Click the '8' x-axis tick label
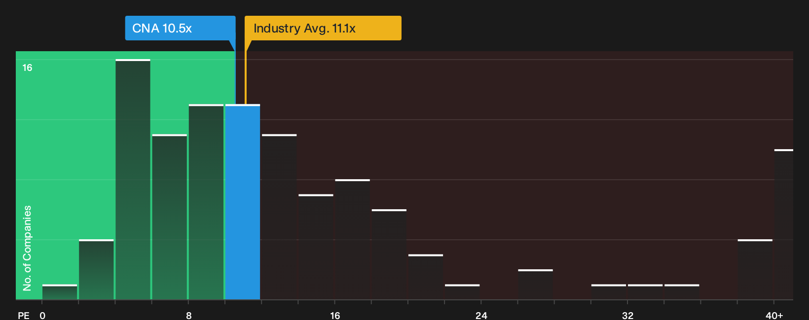This screenshot has height=320, width=809. pos(189,315)
